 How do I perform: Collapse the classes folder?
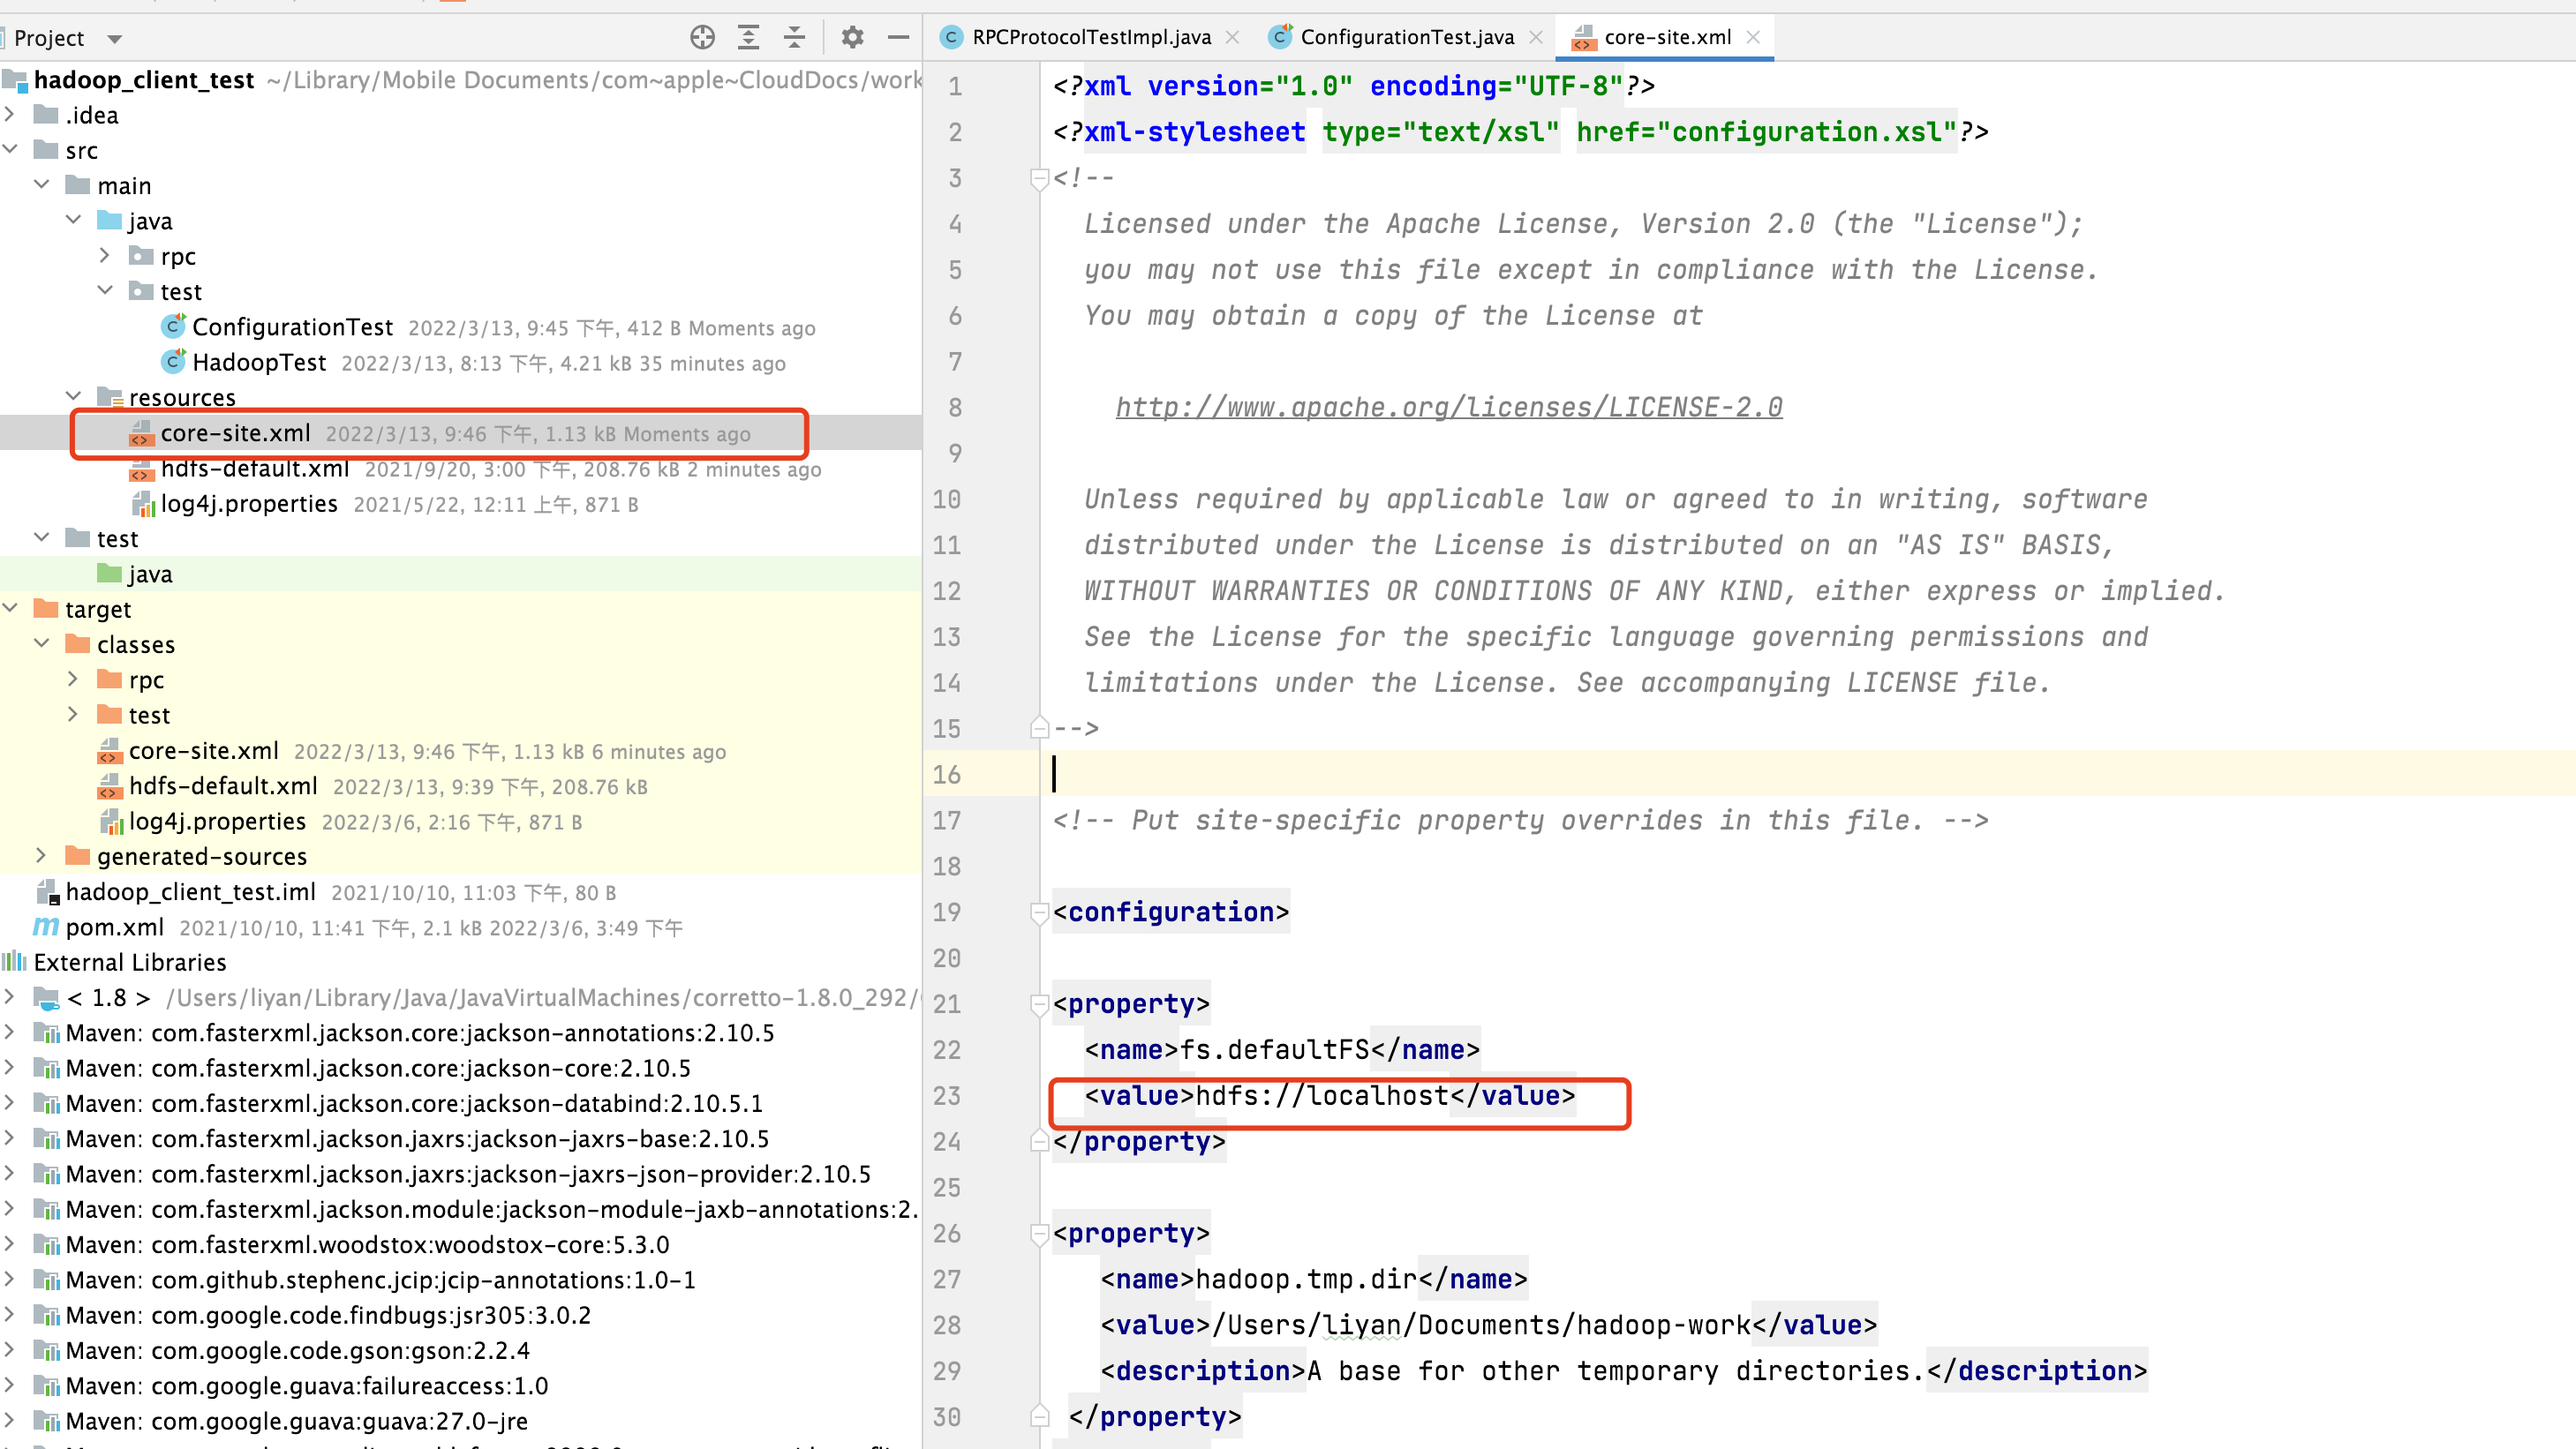(42, 643)
